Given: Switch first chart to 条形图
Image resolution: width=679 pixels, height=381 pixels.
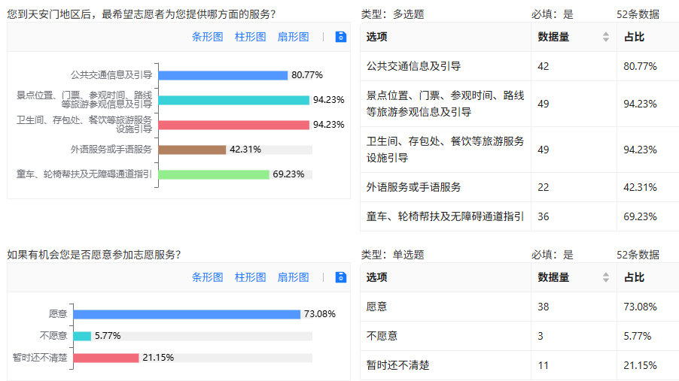Looking at the screenshot, I should coord(208,37).
